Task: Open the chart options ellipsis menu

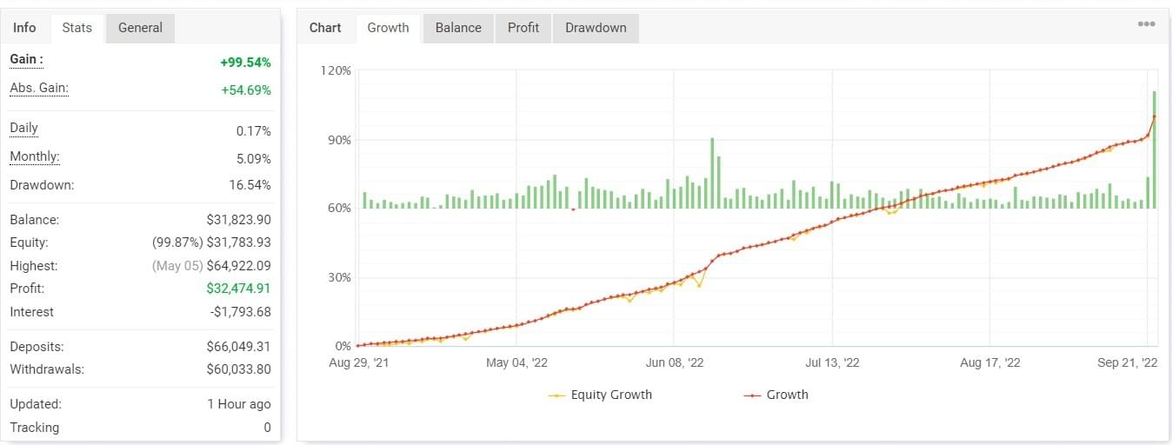Action: (1146, 24)
